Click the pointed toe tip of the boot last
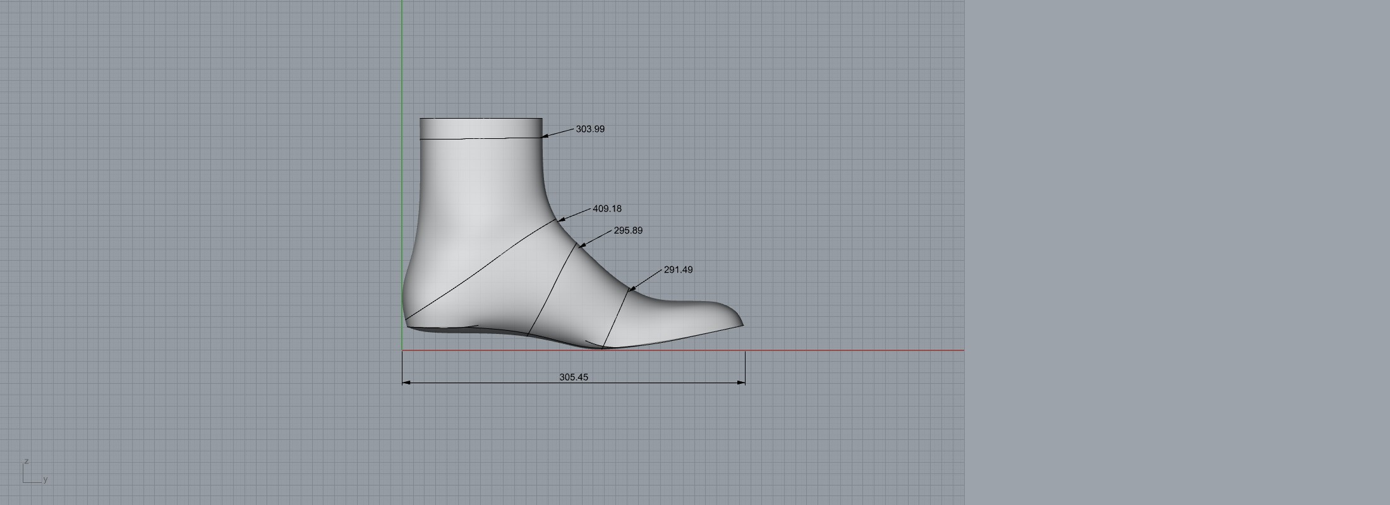 coord(742,324)
